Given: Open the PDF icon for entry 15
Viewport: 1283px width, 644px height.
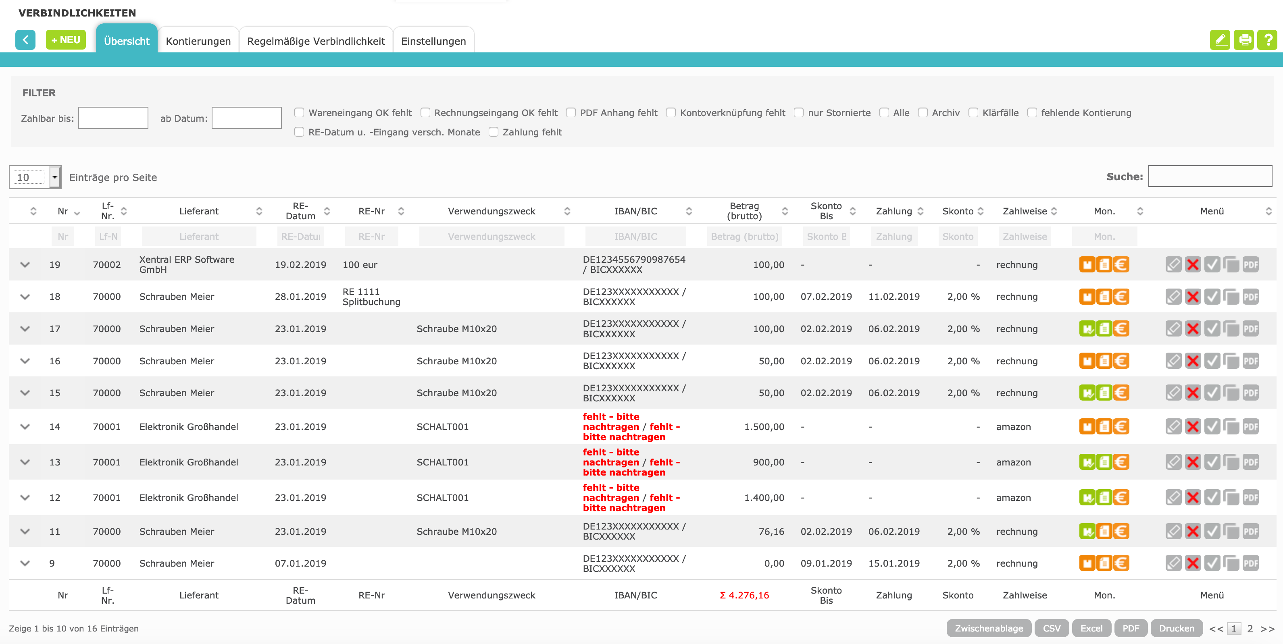Looking at the screenshot, I should (x=1250, y=393).
